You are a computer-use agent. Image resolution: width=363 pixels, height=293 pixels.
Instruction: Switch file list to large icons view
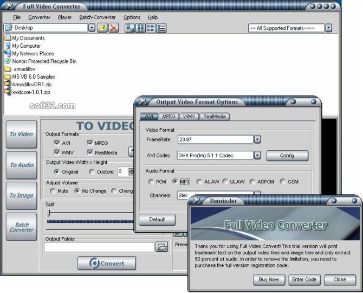point(129,28)
